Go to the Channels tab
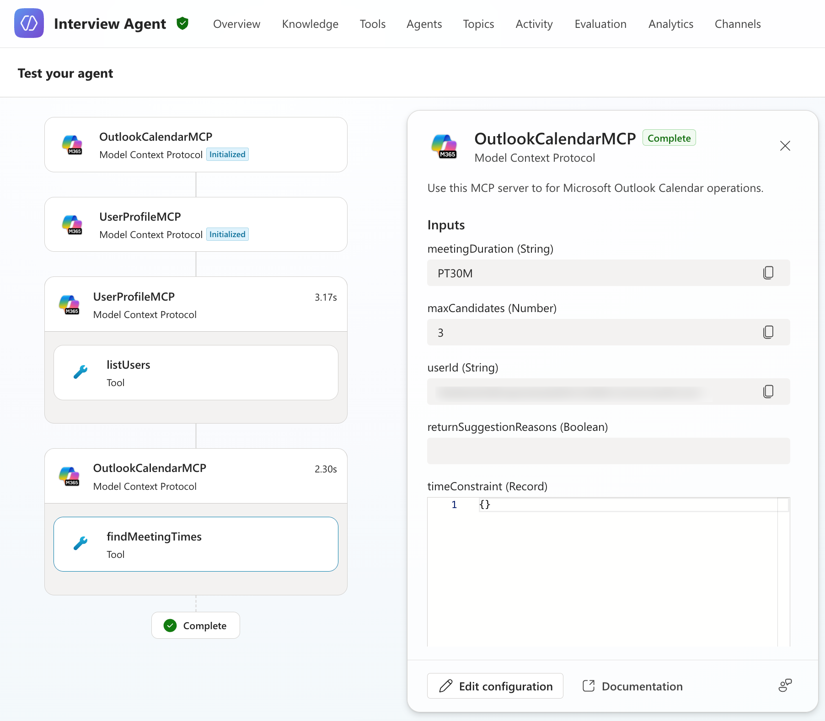 click(x=737, y=24)
